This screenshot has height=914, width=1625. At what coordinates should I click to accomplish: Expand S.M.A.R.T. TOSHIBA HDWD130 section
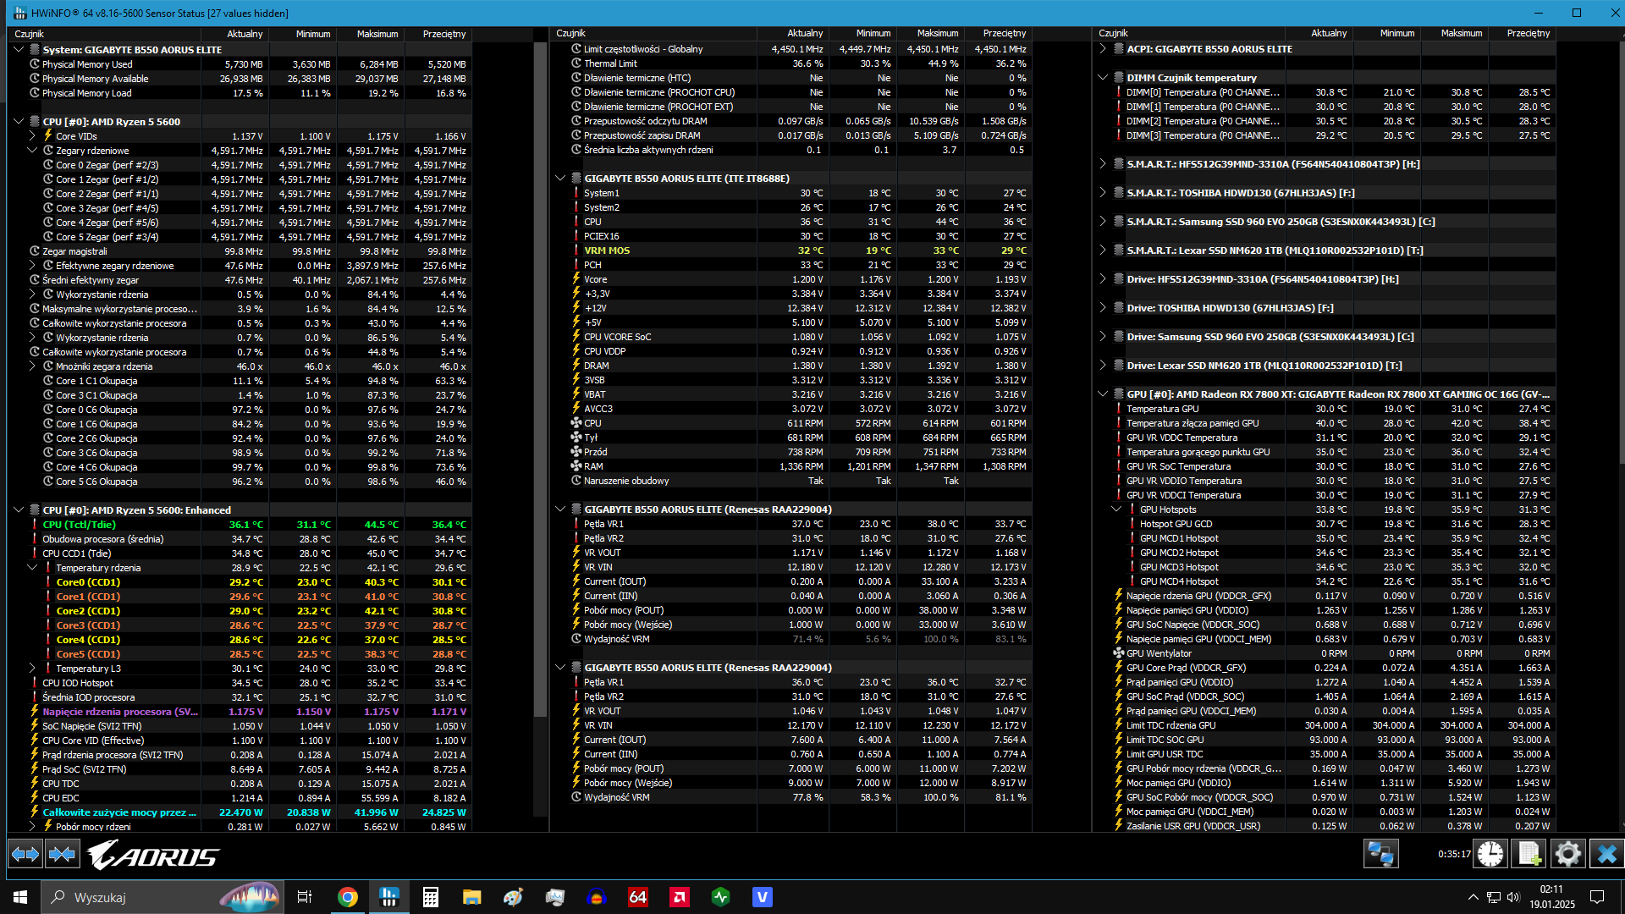pyautogui.click(x=1103, y=193)
